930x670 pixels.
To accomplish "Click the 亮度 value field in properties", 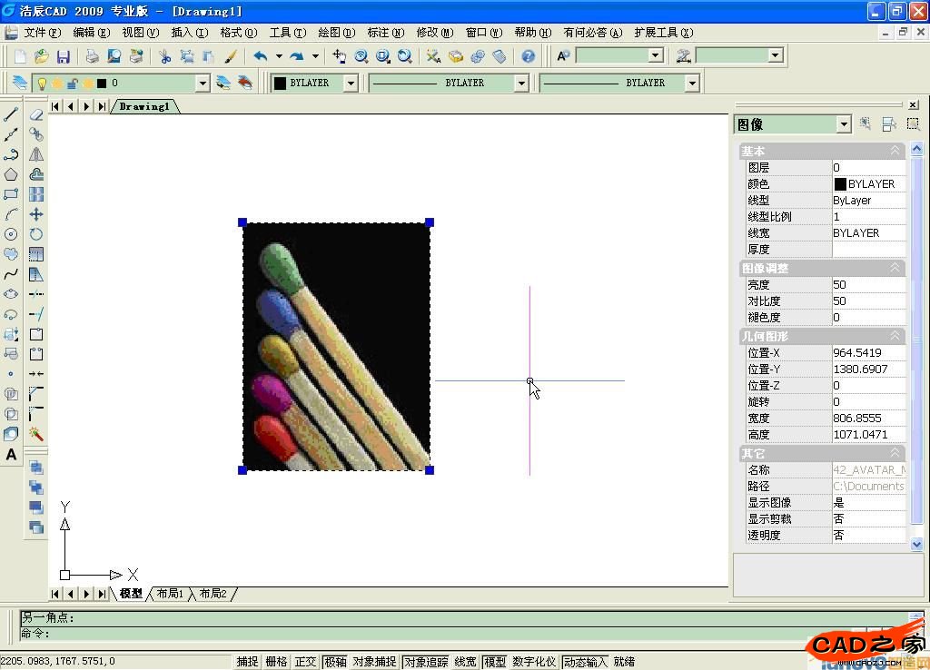I will [x=867, y=285].
